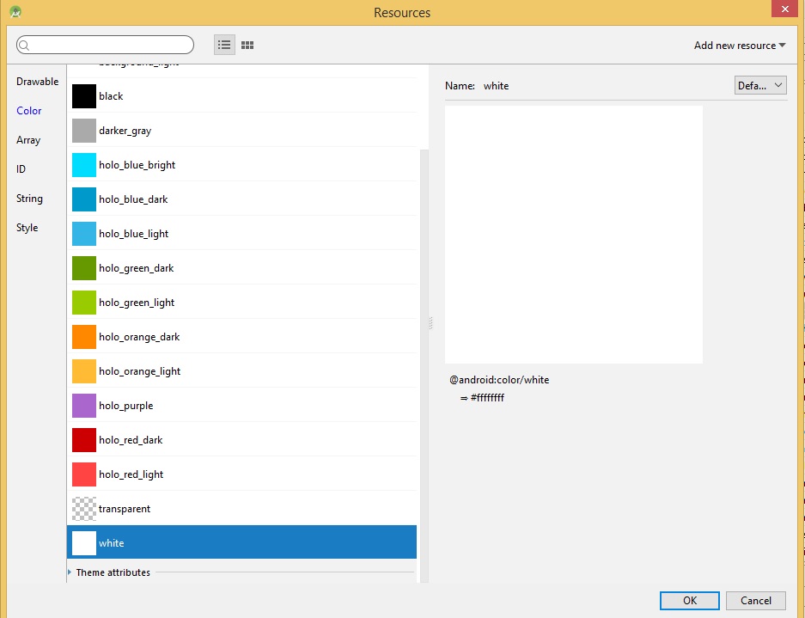Choose the holo_orange_dark color swatch
805x618 pixels.
[x=84, y=337]
